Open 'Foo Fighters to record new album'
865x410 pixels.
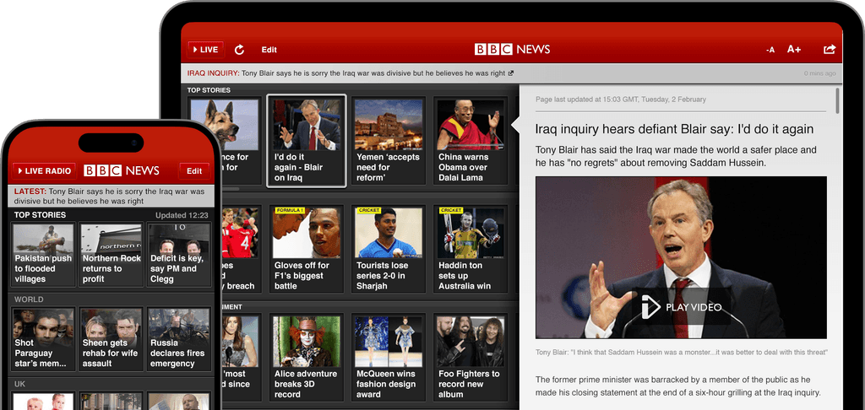coord(470,358)
